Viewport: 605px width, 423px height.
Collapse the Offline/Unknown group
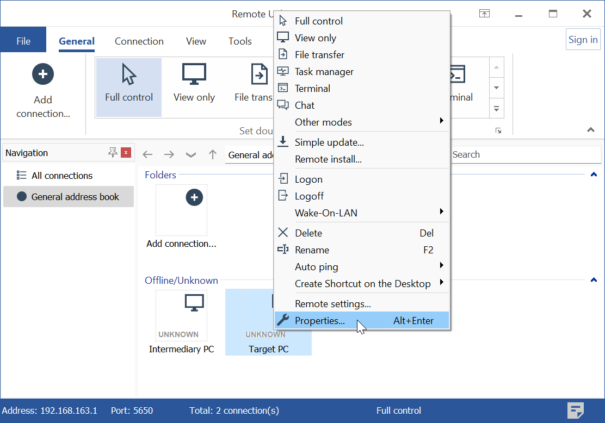[x=594, y=281]
